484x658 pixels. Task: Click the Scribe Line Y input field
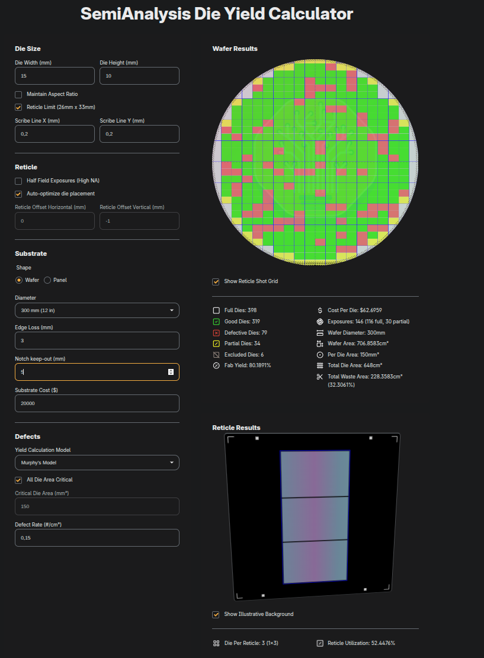click(139, 134)
